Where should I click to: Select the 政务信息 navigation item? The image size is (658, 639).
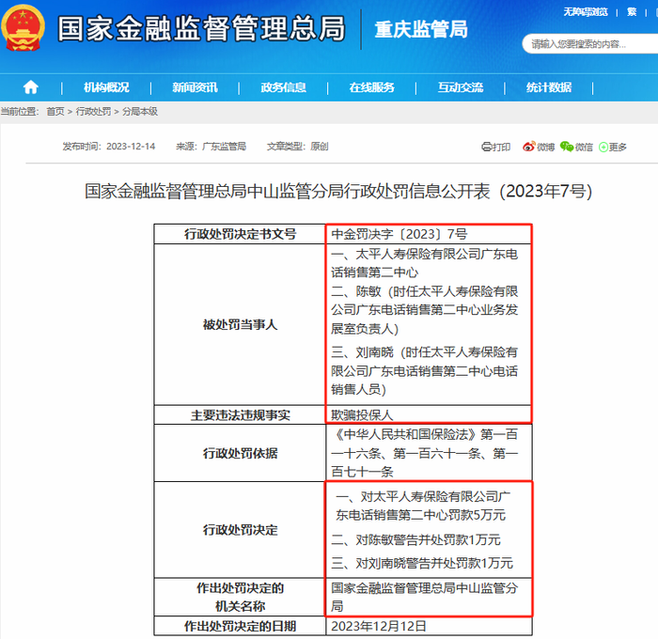pyautogui.click(x=283, y=87)
